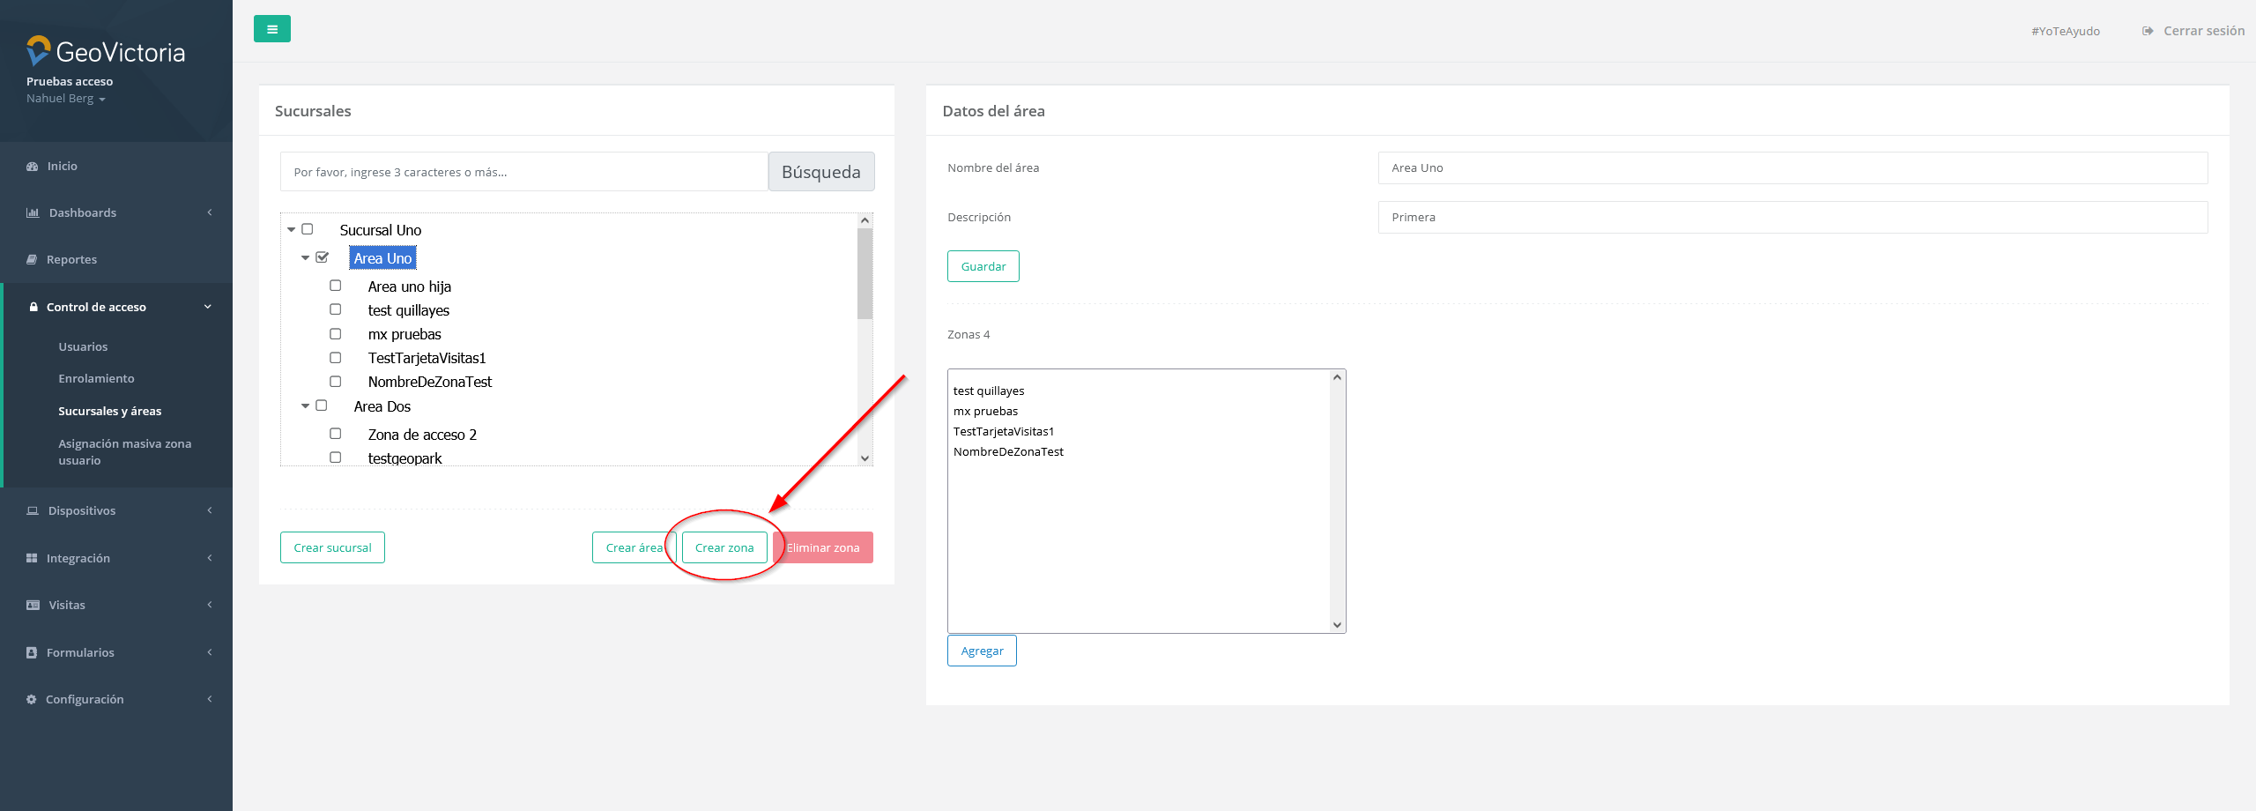Click the Guardar button

pos(983,266)
